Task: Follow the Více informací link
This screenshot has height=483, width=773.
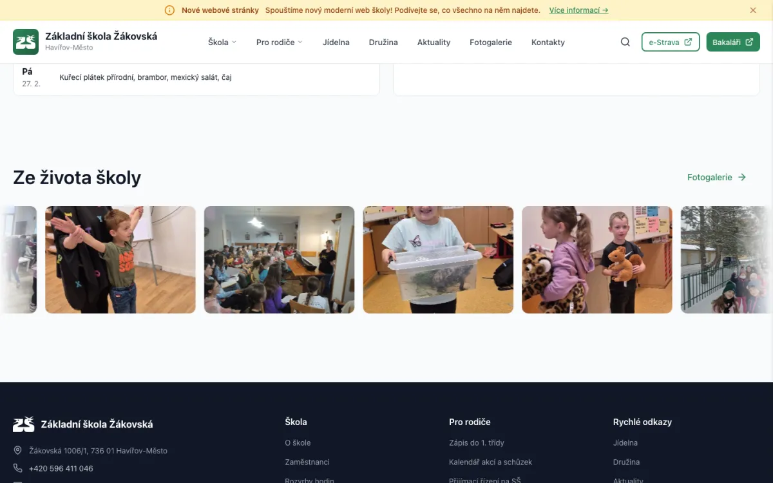Action: (x=578, y=10)
